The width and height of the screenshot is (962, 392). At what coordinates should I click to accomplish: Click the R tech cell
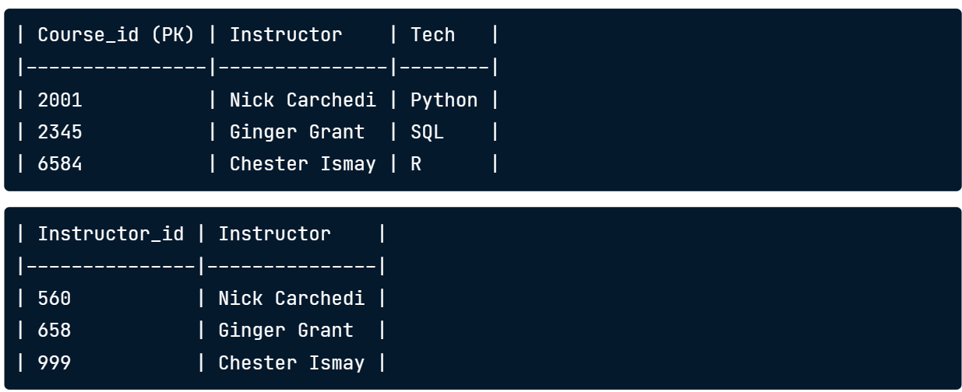click(416, 165)
